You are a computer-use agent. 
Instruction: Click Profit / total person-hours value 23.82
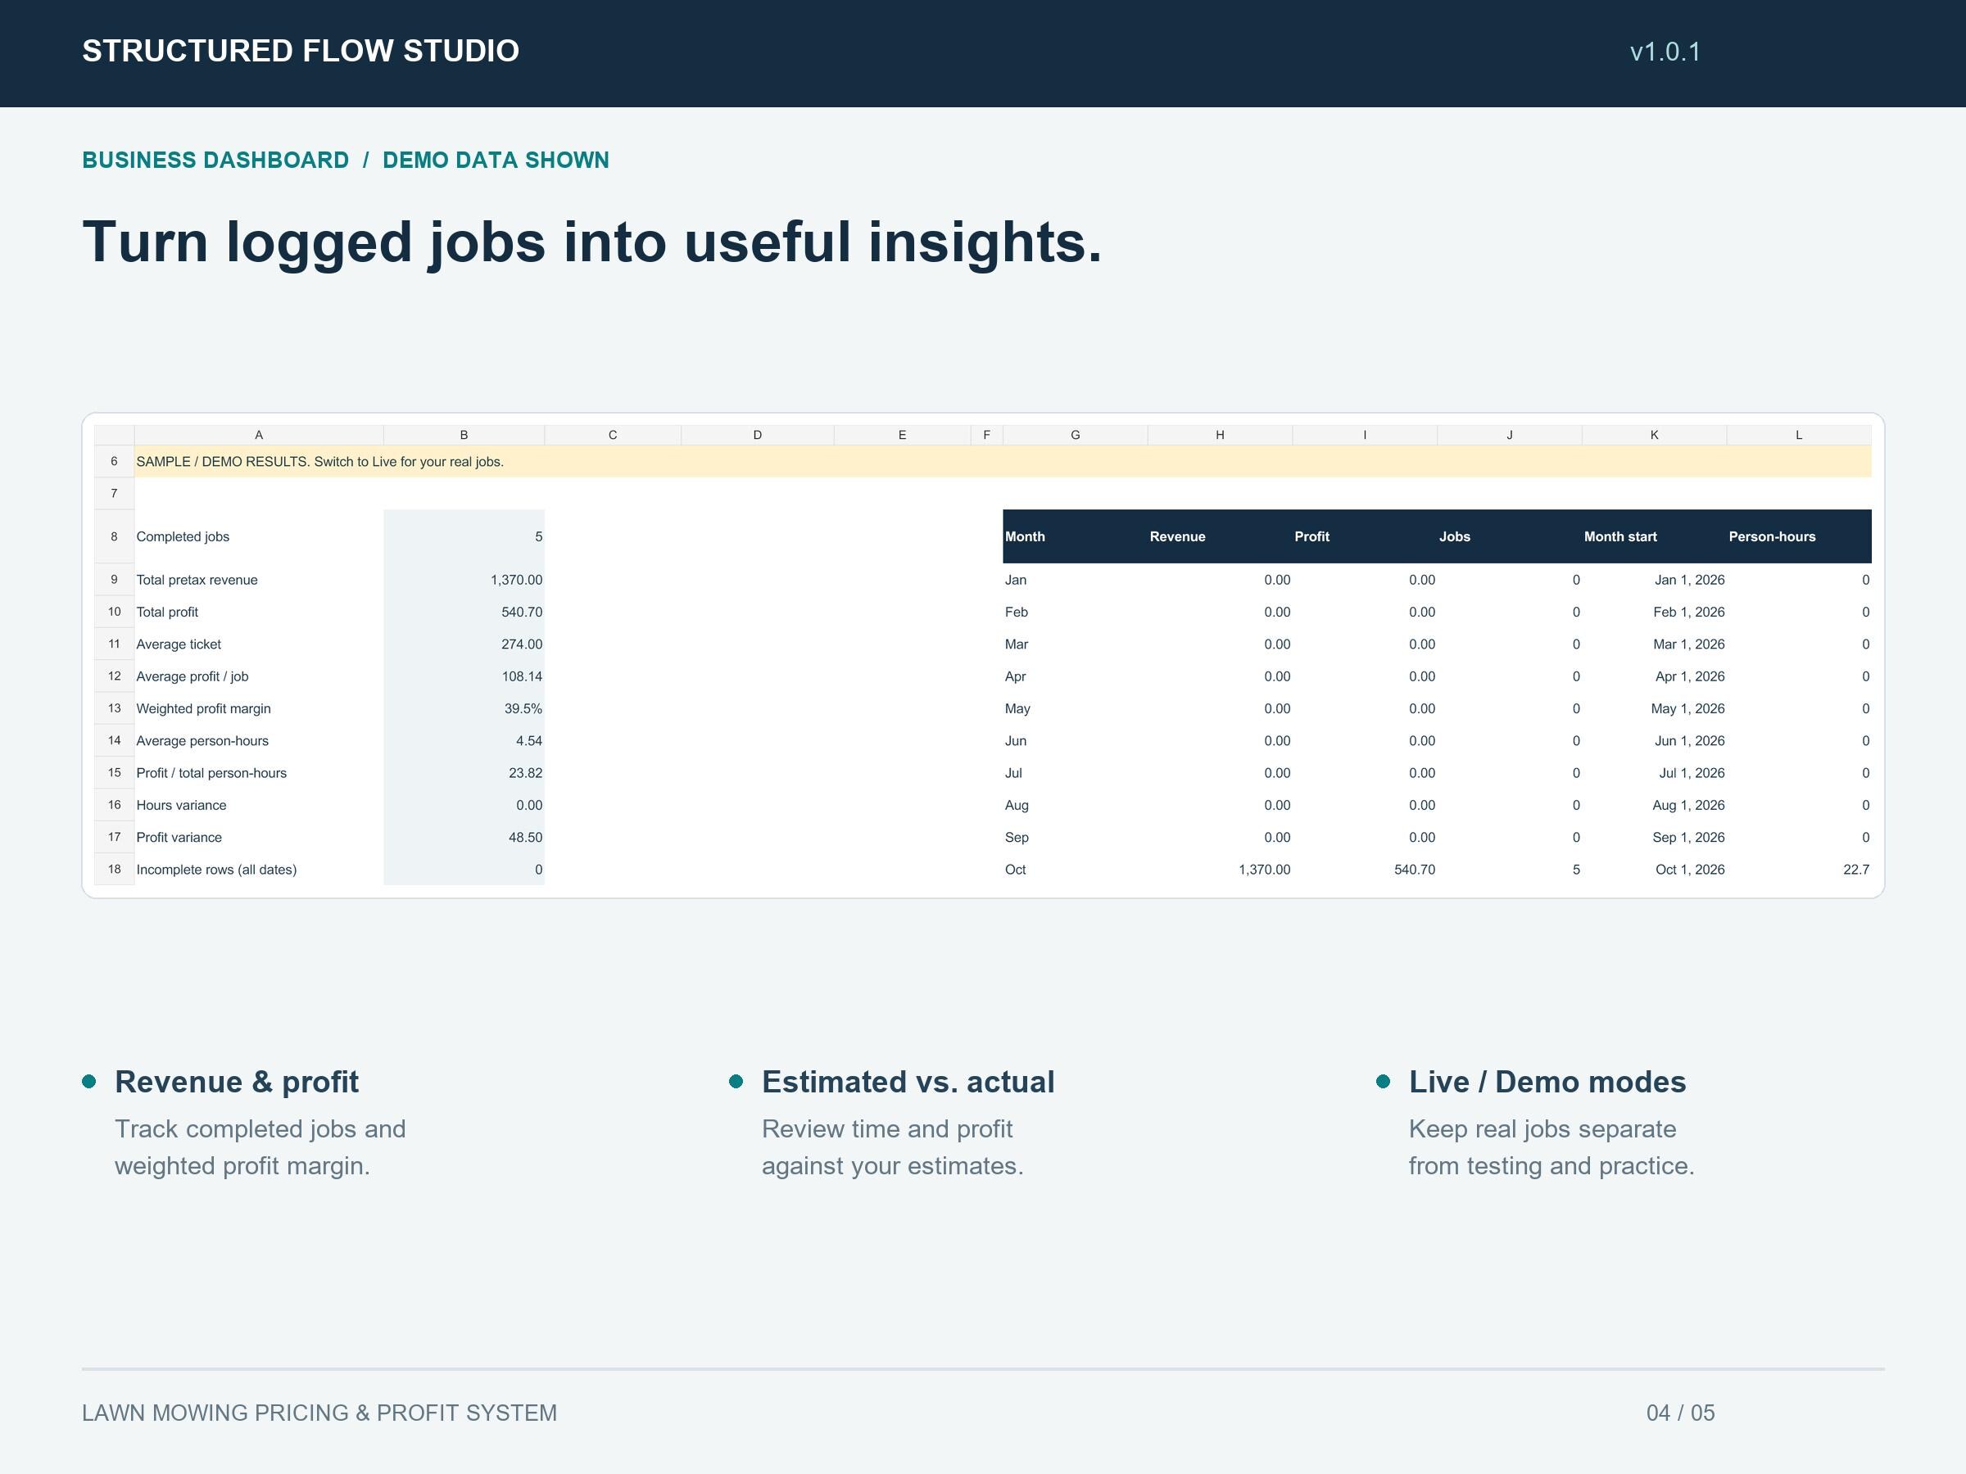[464, 773]
